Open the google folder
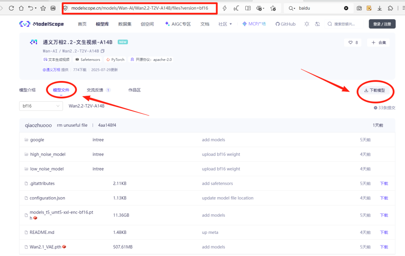This screenshot has width=405, height=256. point(37,139)
